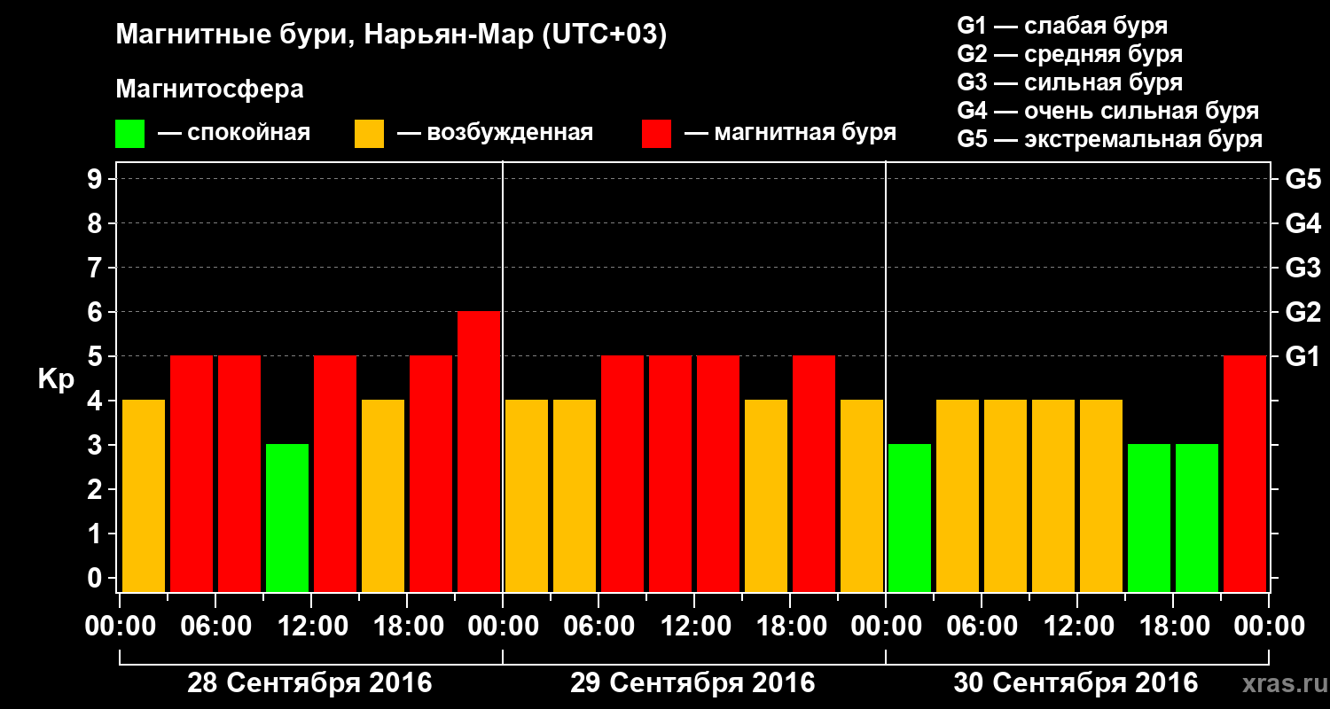Click the red 06:00–09:00 bar on 29 September
This screenshot has height=709, width=1330.
click(x=622, y=473)
